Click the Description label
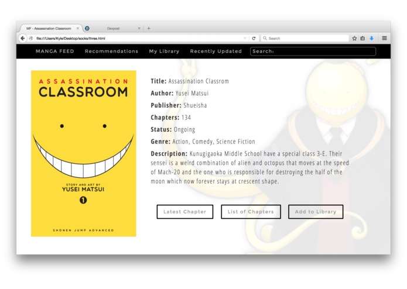The width and height of the screenshot is (407, 289). (169, 154)
